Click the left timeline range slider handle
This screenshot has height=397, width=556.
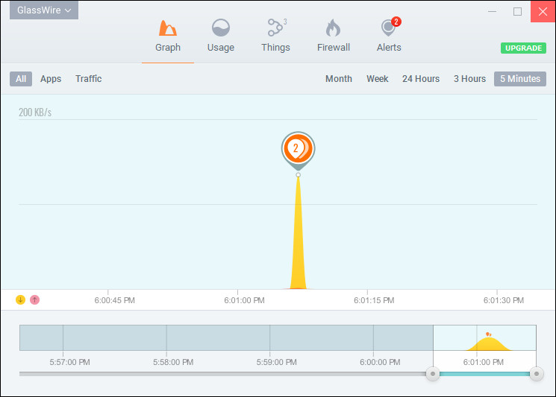pyautogui.click(x=432, y=373)
